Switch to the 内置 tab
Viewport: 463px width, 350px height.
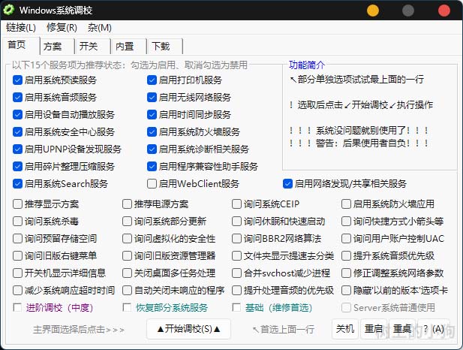coord(128,47)
